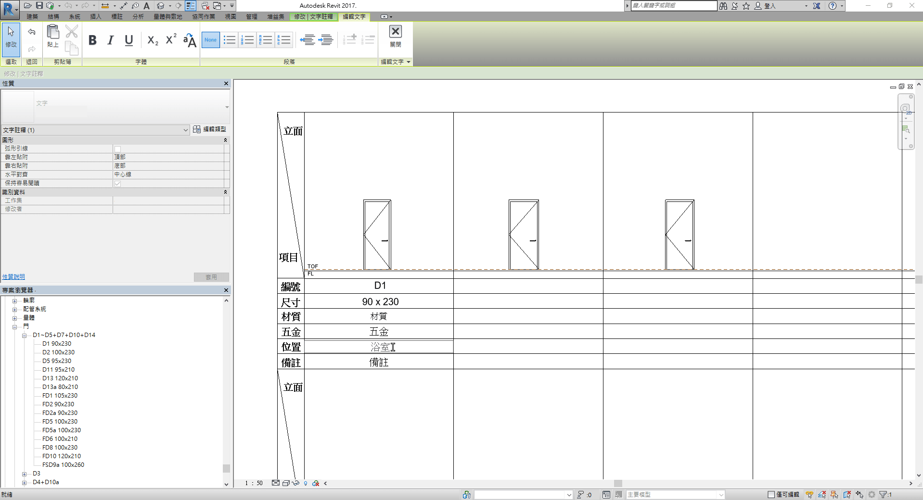Open the Visual Style control
Image resolution: width=923 pixels, height=500 pixels.
tap(286, 483)
